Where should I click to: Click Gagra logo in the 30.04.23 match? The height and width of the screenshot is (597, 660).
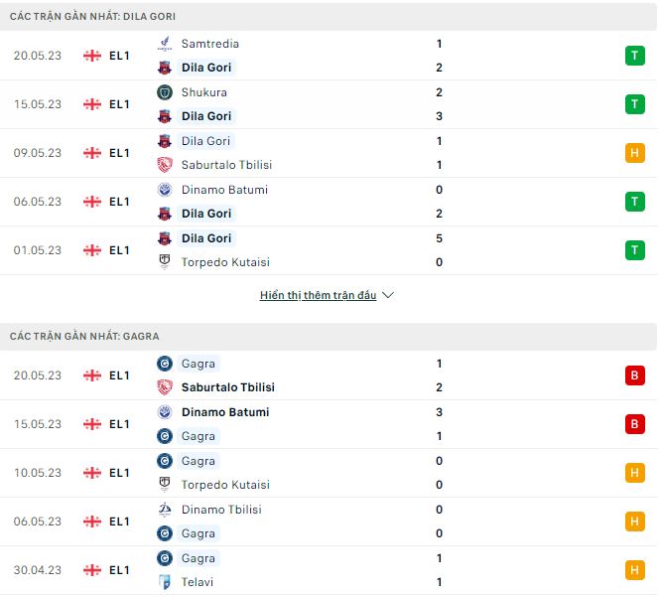point(165,558)
